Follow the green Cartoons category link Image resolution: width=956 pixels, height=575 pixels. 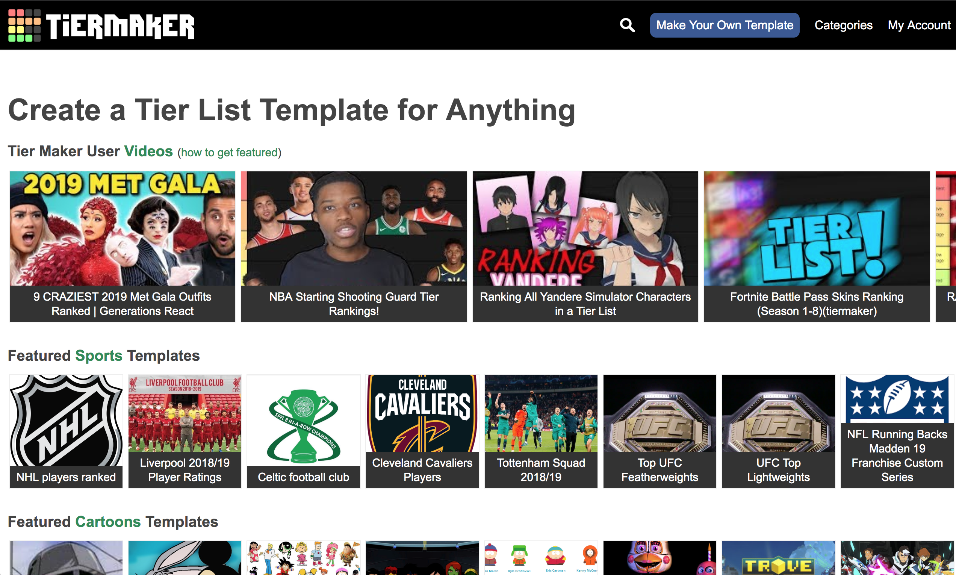tap(108, 522)
